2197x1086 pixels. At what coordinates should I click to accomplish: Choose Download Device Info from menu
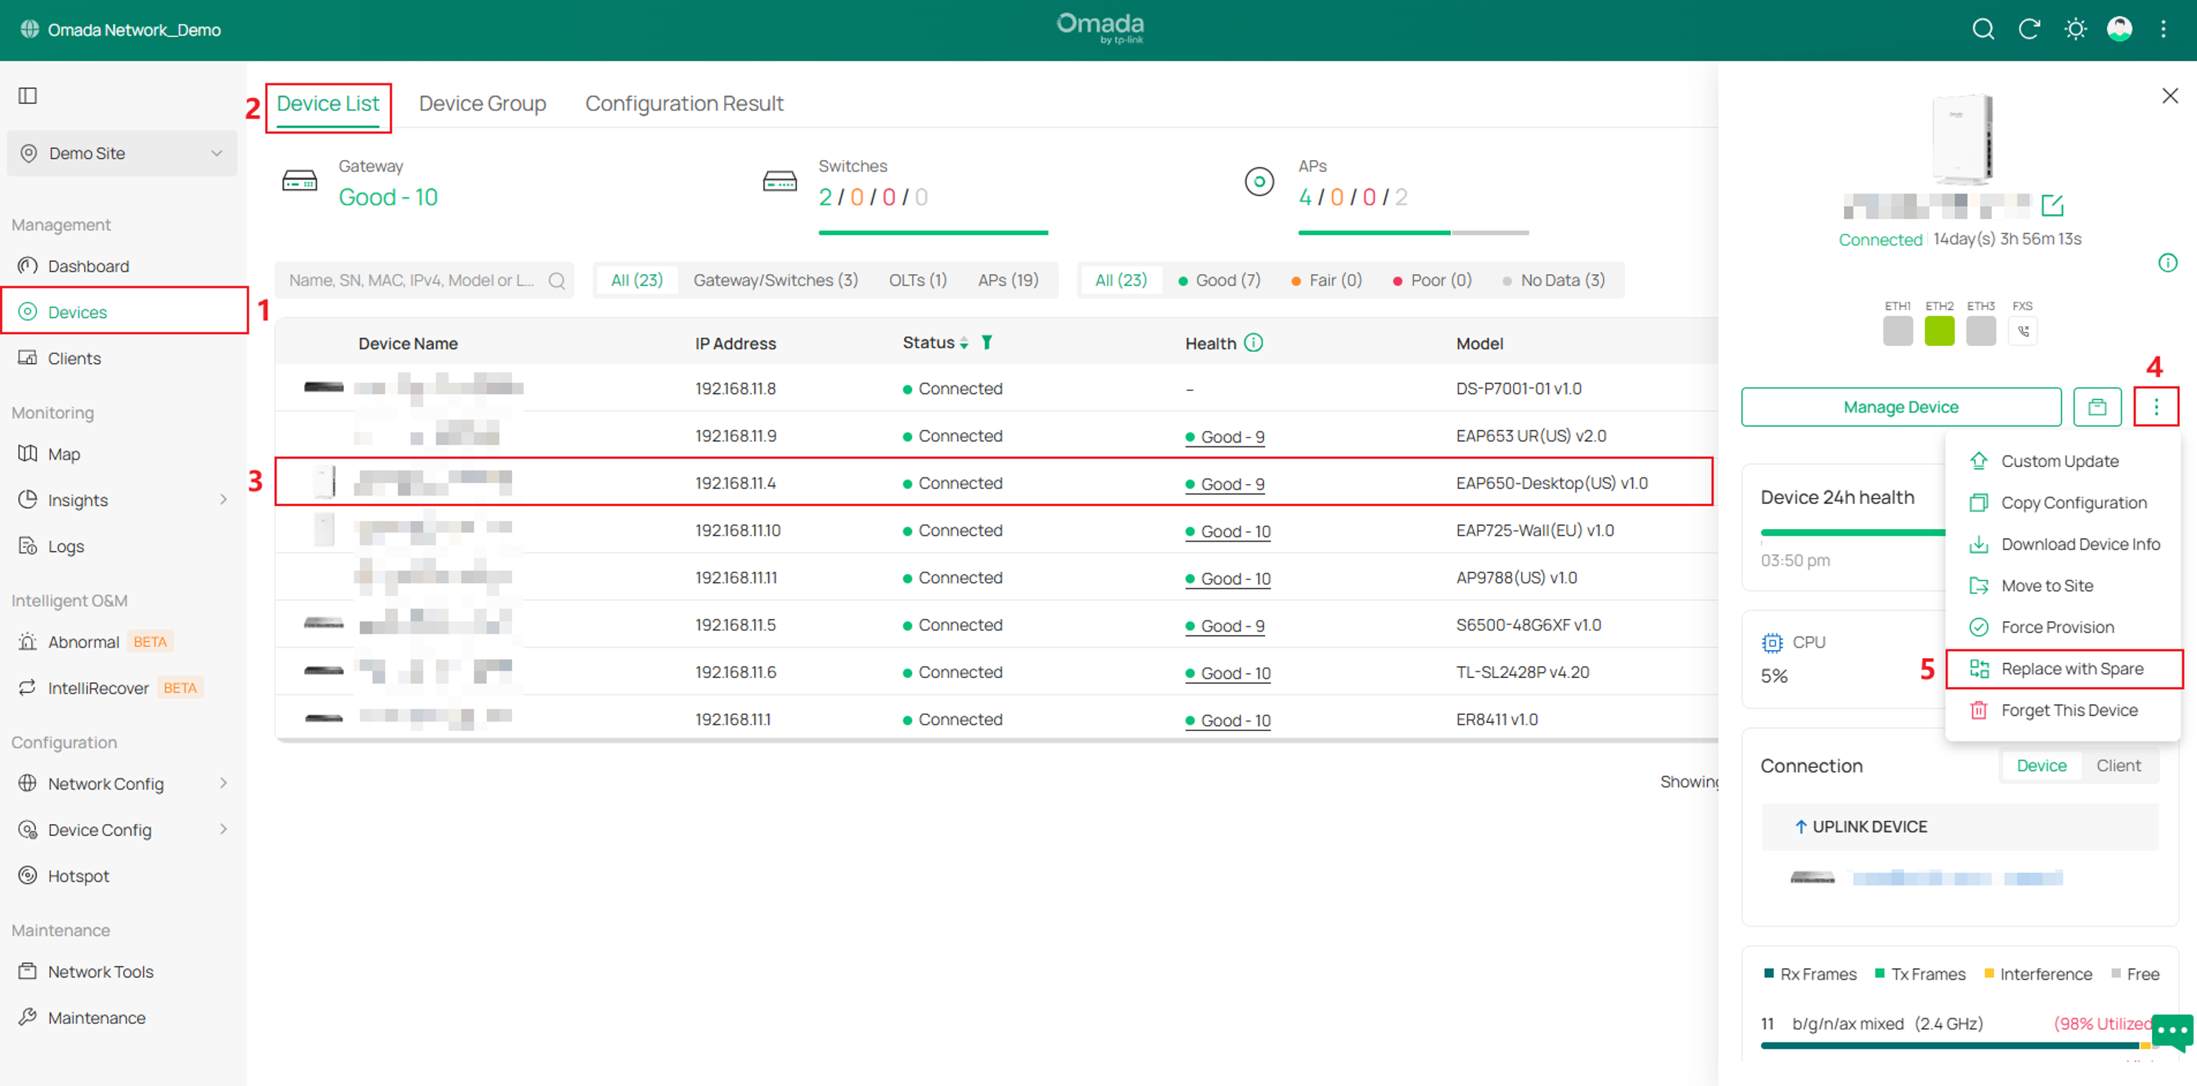2064,544
